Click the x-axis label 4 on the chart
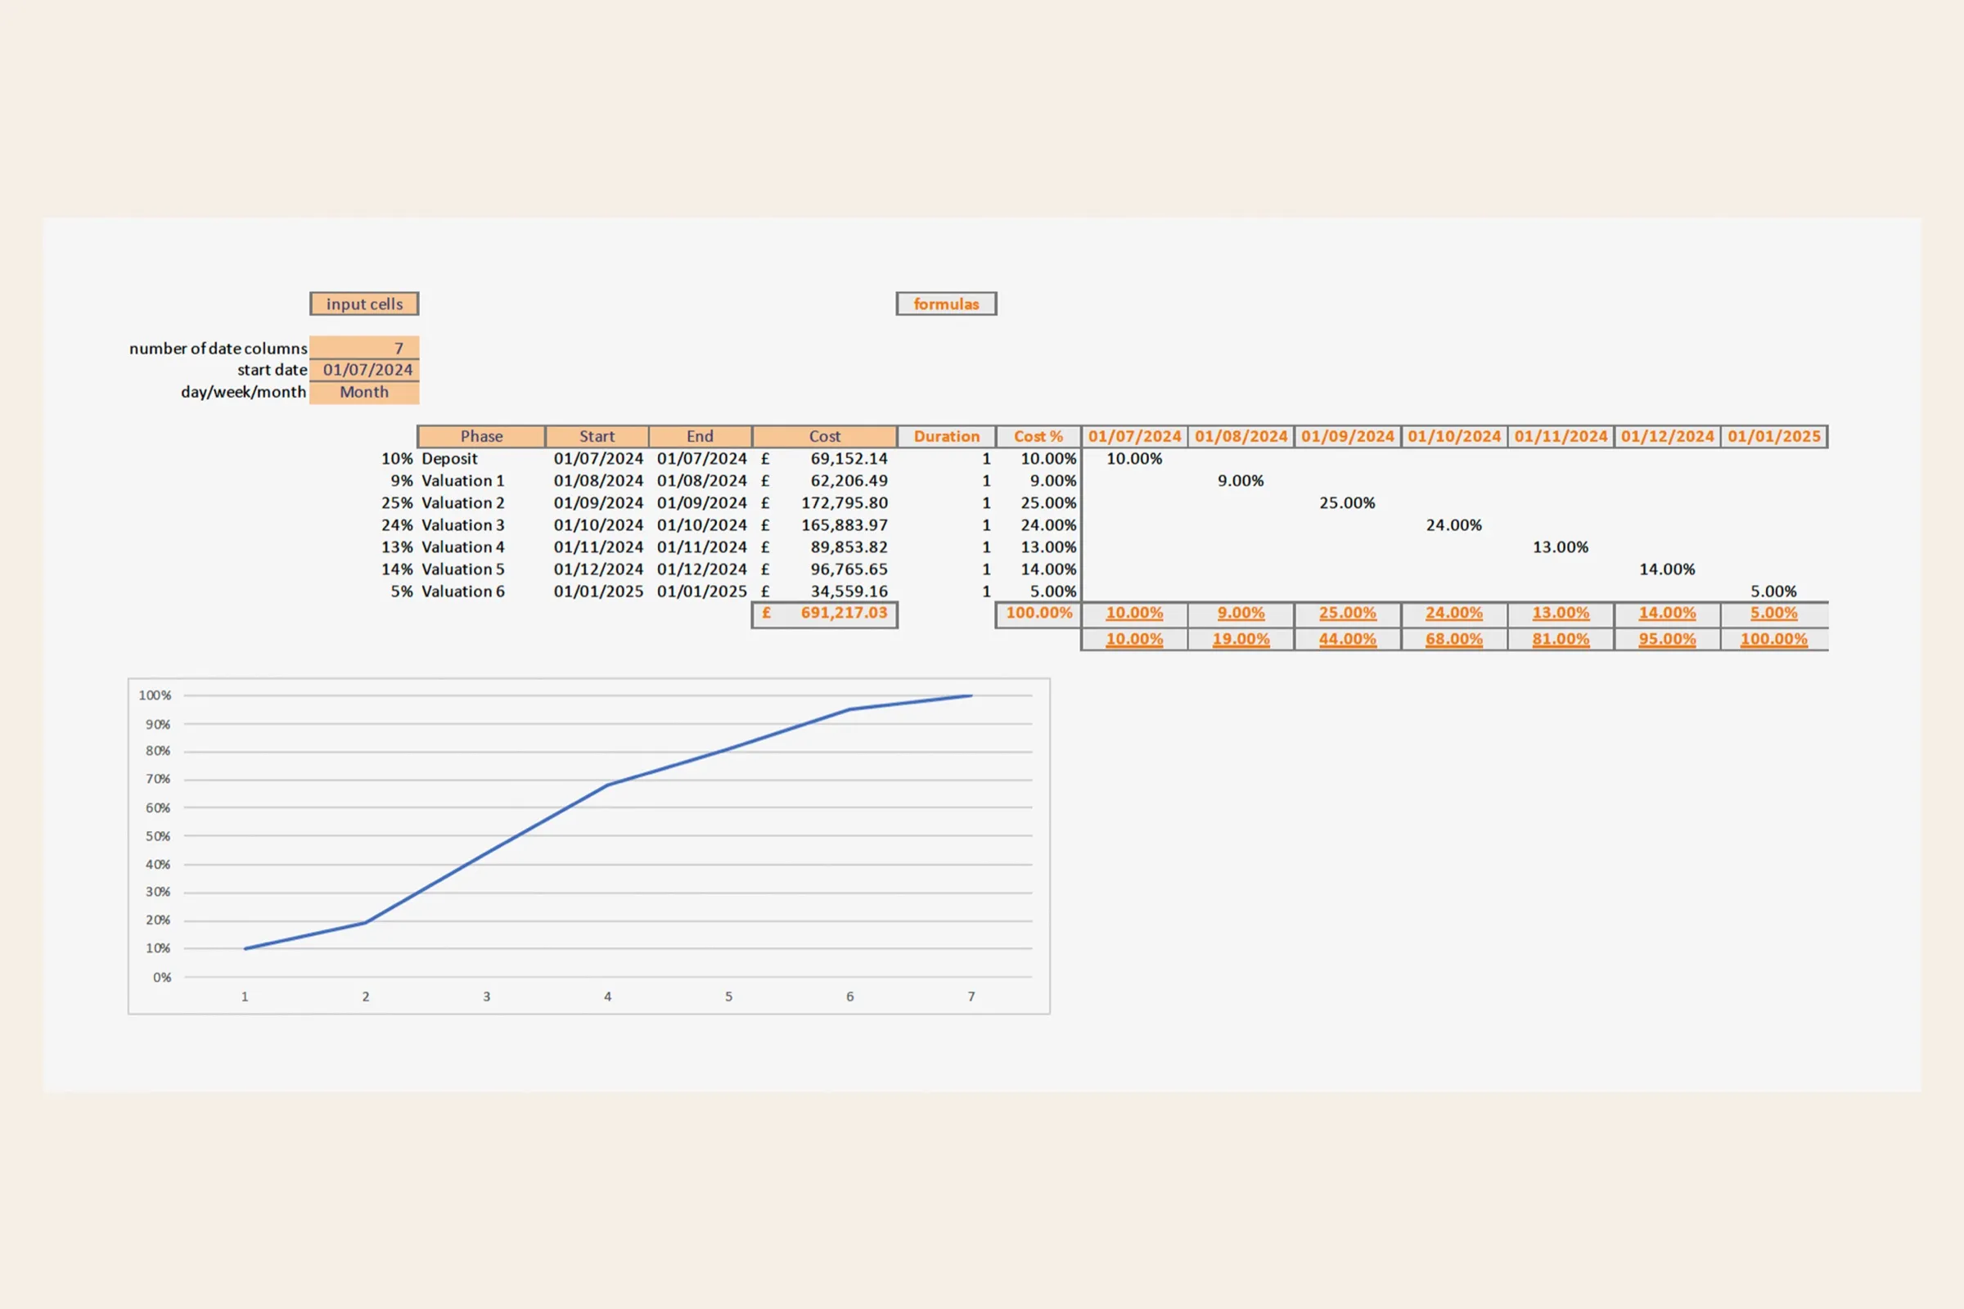 tap(608, 996)
